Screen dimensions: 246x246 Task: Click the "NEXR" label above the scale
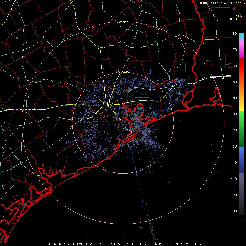(240, 16)
